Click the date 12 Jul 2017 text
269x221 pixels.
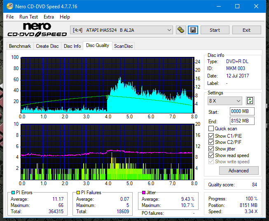click(x=237, y=76)
